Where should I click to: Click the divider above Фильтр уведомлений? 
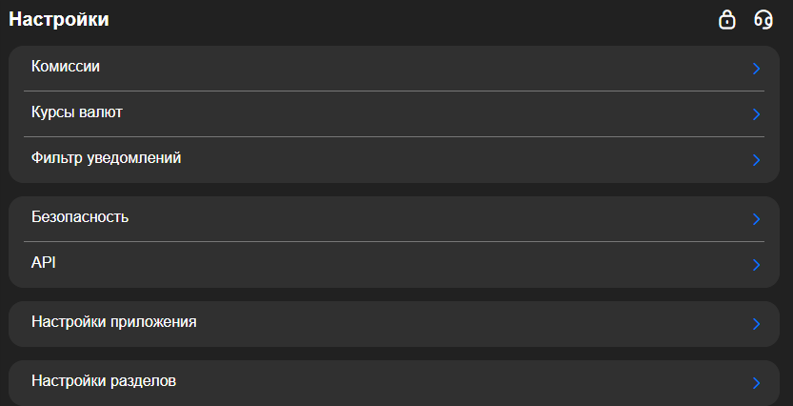tap(394, 136)
